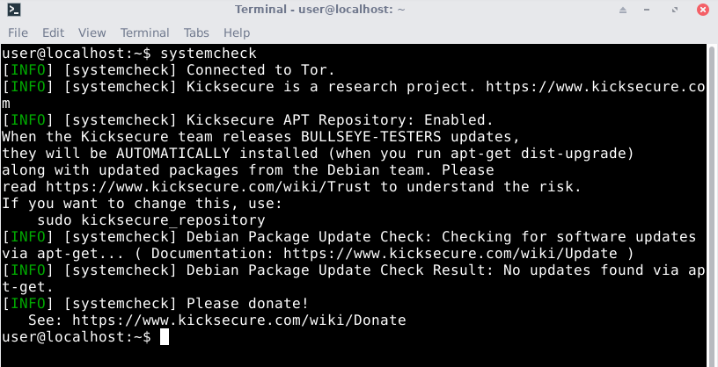Screen dimensions: 718x367
Task: Open the Tabs menu
Action: [x=196, y=32]
